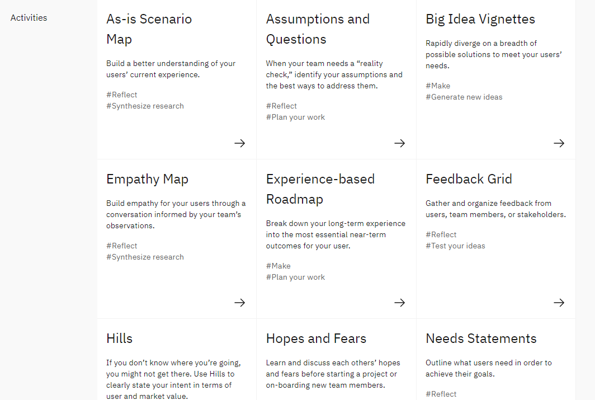This screenshot has height=400, width=595.
Task: Click #Synthesize research tag under Empathy Map
Action: tap(145, 257)
